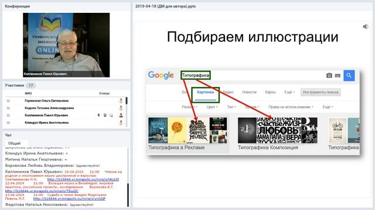Switch to the Карты search tab
375x210 pixels.
pos(270,92)
